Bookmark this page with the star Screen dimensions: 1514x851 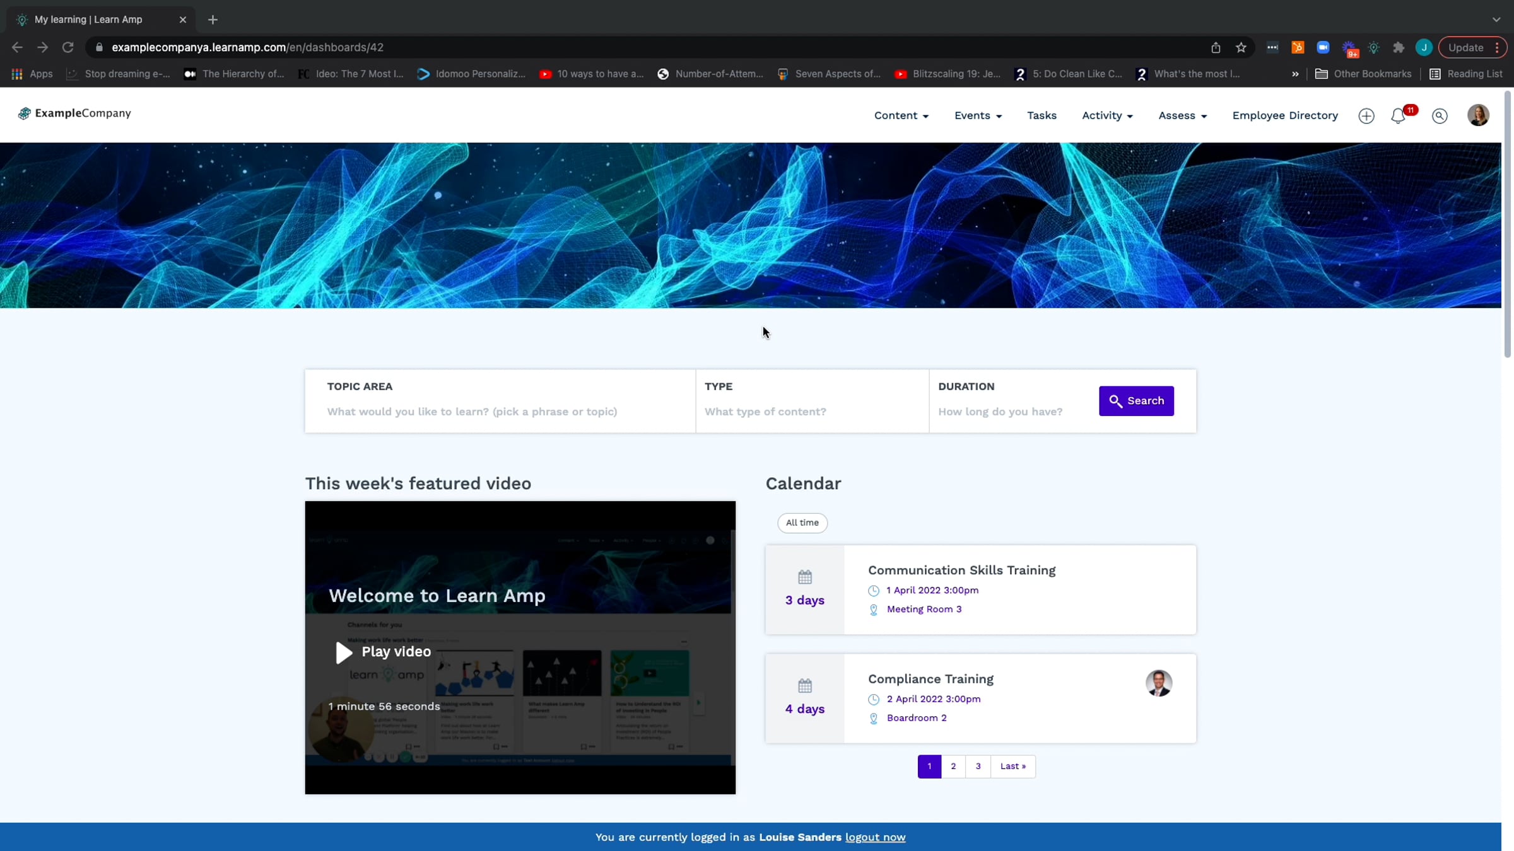tap(1241, 47)
